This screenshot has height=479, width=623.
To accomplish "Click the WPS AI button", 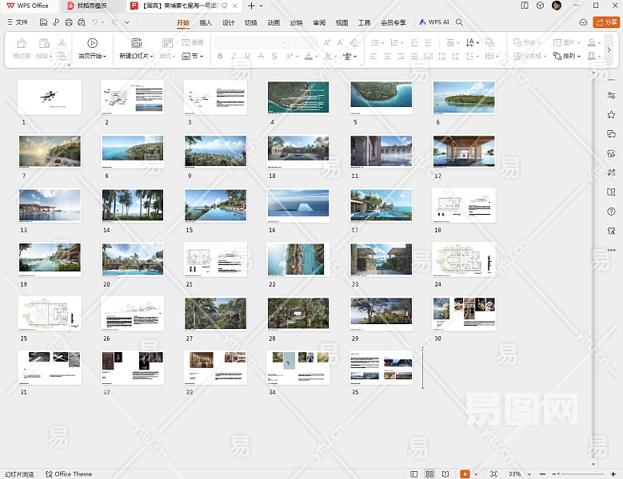I will [434, 22].
